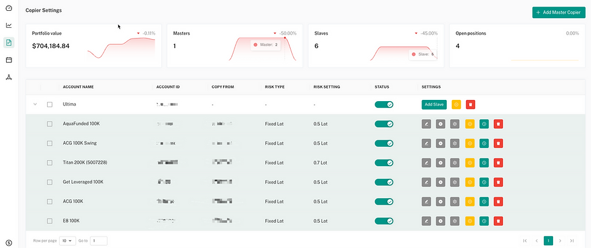Open the dashboard gauge icon in sidebar
The height and width of the screenshot is (248, 591).
point(8,8)
